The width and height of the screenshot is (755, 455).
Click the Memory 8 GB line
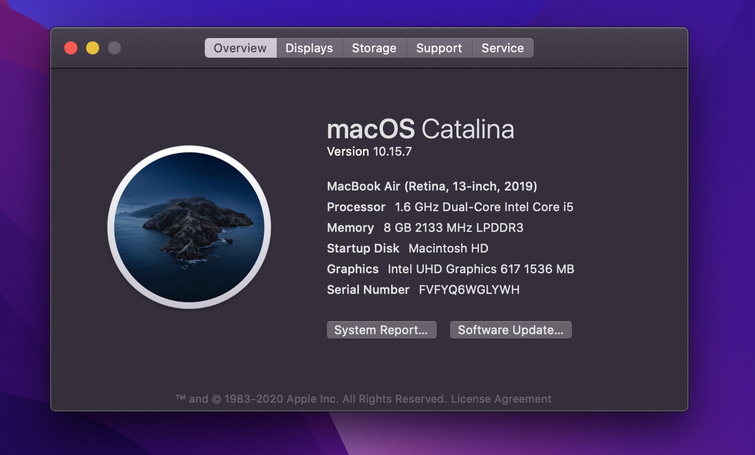coord(425,228)
